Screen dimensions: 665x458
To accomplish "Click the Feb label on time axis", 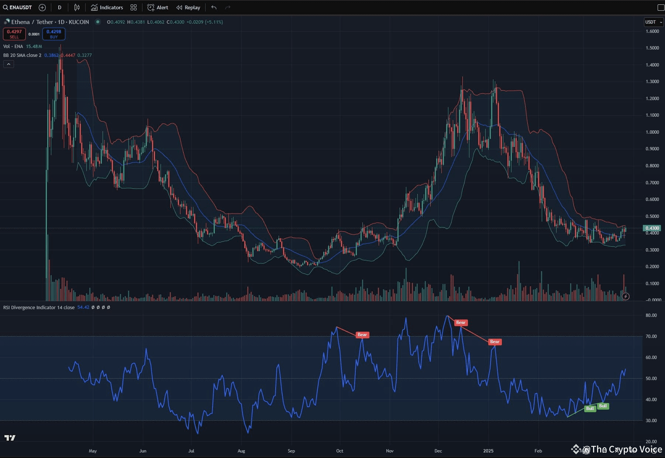I will [x=538, y=451].
